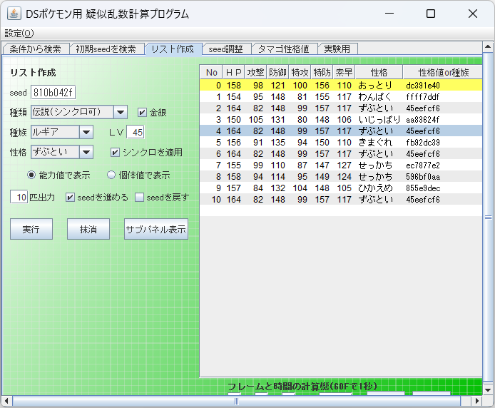The image size is (495, 408).
Task: Click the vertical scrollbar thumb
Action: pos(488,217)
